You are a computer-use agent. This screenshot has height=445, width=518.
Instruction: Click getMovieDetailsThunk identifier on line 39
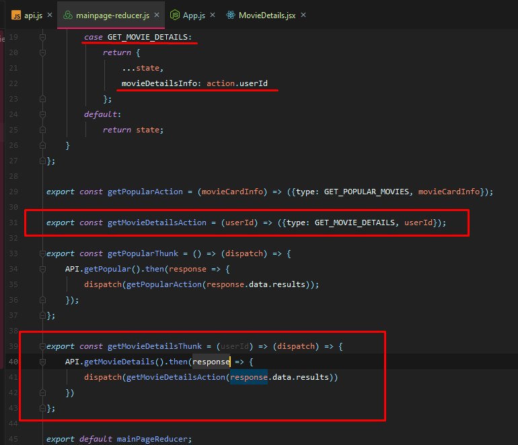[155, 346]
